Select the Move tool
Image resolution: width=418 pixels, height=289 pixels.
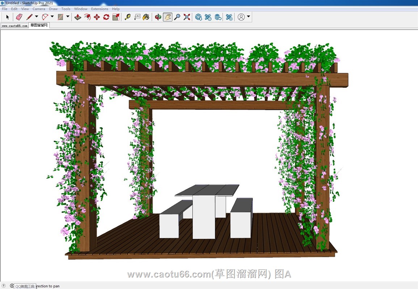coord(97,17)
